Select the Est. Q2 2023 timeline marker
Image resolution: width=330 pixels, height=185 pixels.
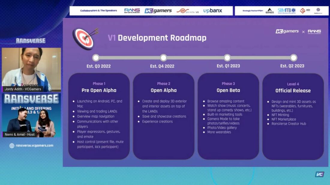[x=294, y=57]
